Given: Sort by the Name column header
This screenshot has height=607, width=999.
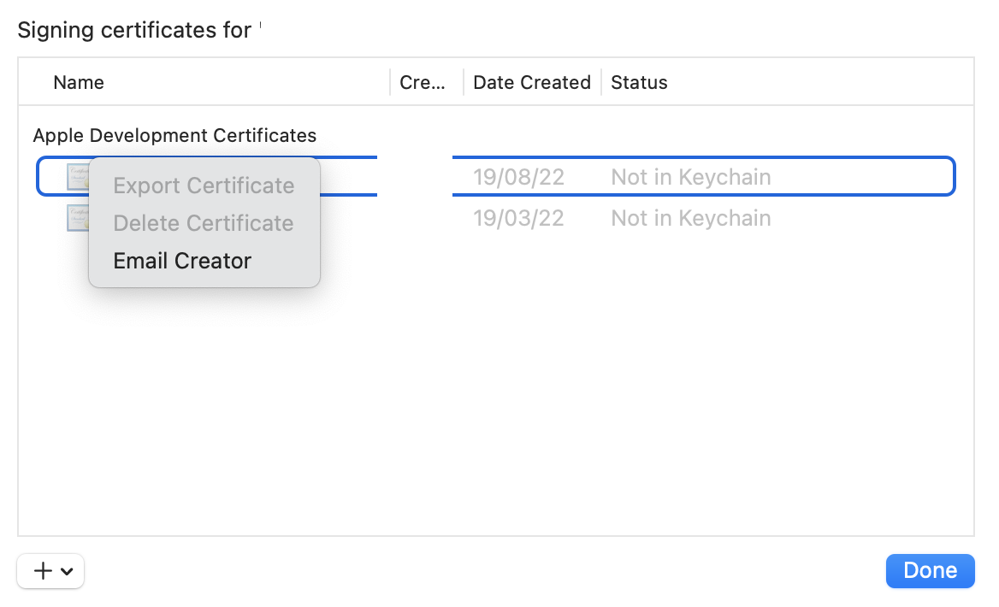Looking at the screenshot, I should 79,82.
